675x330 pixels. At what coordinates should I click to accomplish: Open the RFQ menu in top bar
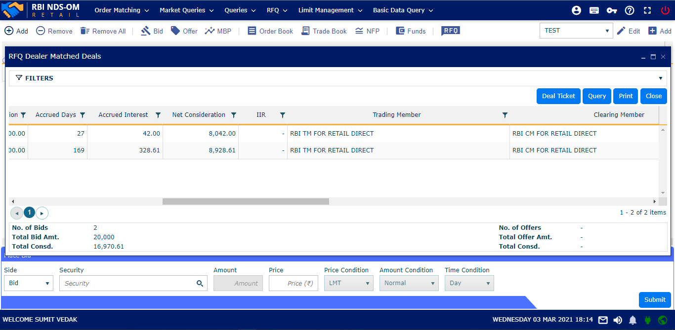[277, 10]
